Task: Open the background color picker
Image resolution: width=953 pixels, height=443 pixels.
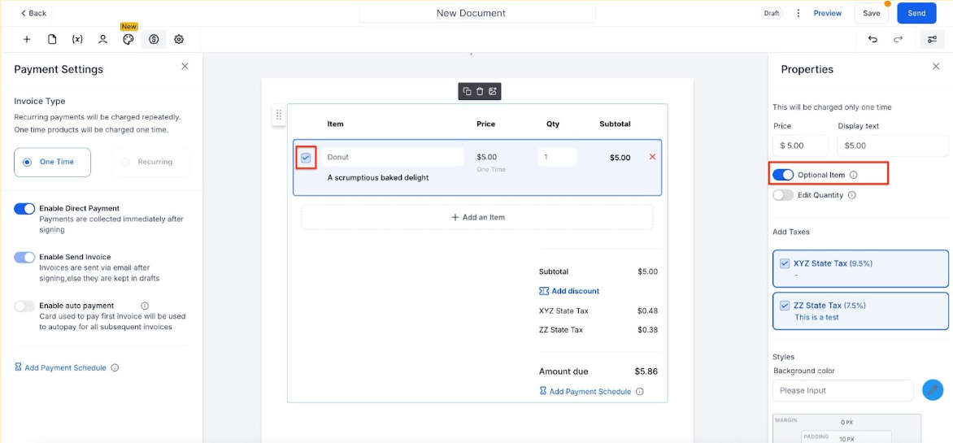Action: pyautogui.click(x=932, y=390)
